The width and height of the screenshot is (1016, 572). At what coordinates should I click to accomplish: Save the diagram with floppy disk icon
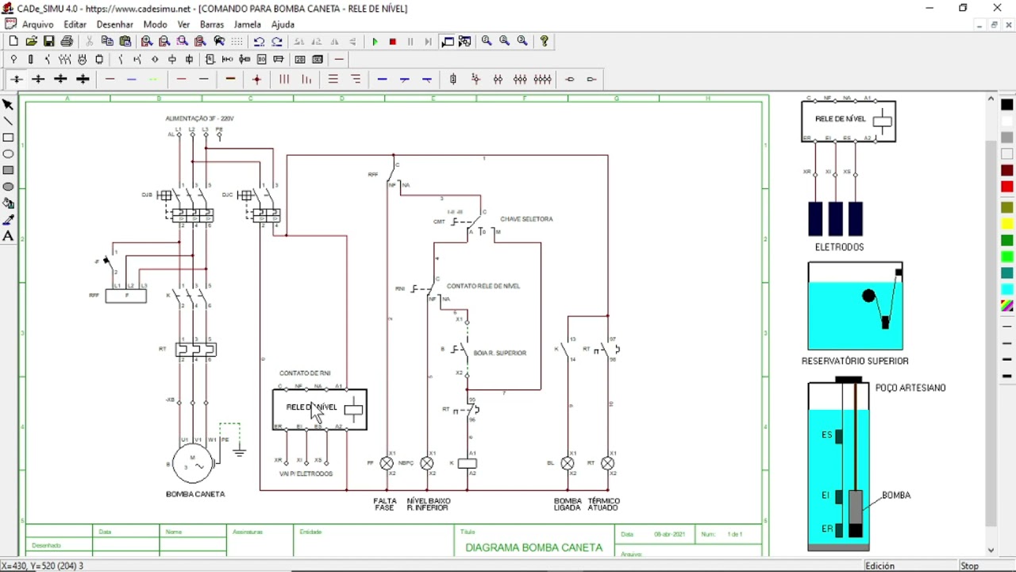(49, 41)
